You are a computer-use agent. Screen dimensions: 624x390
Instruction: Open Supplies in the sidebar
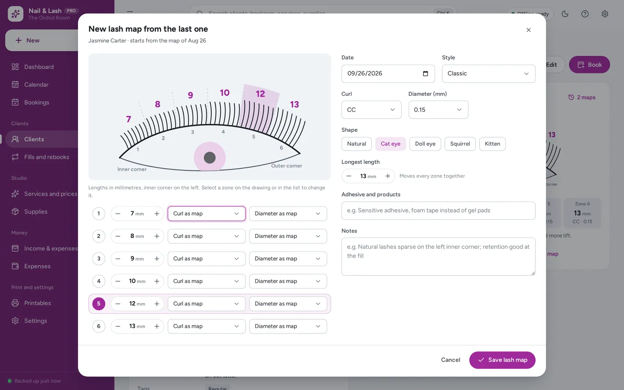coord(42,212)
